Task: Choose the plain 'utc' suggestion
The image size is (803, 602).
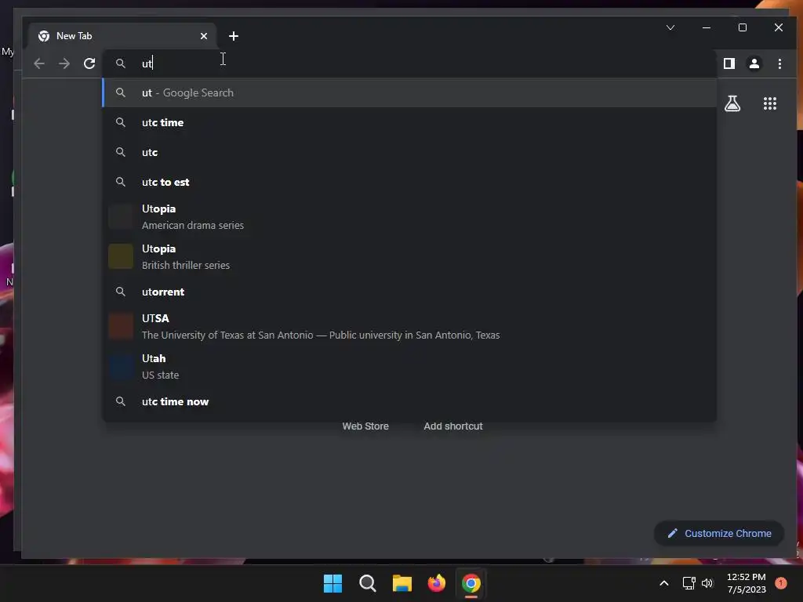Action: pos(409,152)
